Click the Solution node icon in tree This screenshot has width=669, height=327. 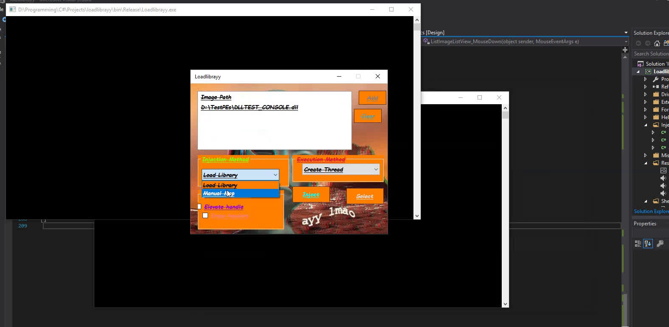click(641, 64)
